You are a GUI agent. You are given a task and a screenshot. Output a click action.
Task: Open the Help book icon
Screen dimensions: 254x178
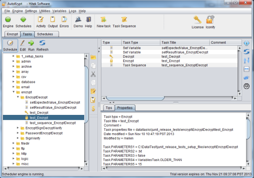click(x=88, y=19)
